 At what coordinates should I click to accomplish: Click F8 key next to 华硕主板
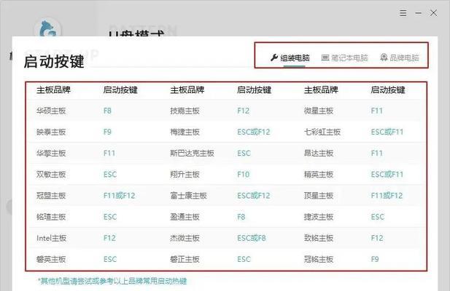[x=107, y=111]
